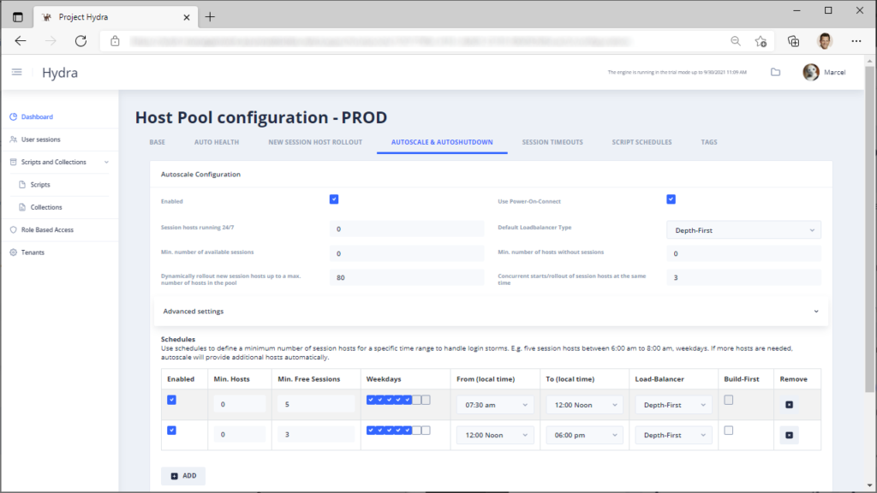Open the Auto Health tab
This screenshot has width=877, height=493.
217,142
